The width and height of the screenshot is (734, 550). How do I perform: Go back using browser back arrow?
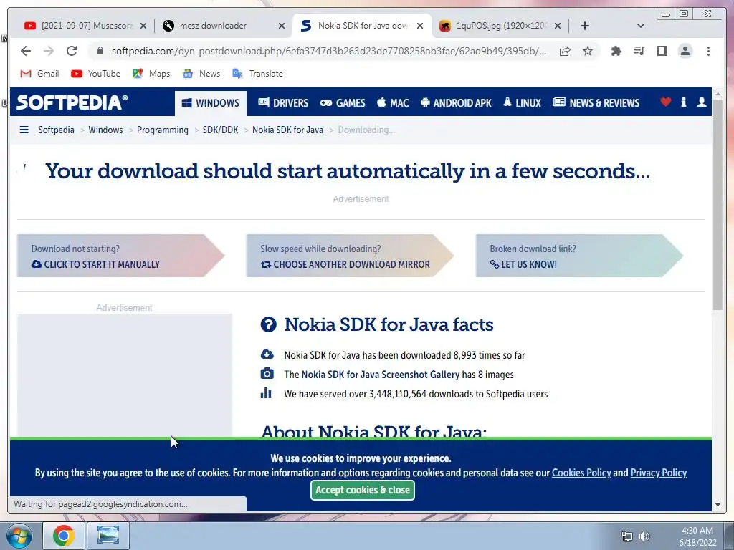(26, 51)
